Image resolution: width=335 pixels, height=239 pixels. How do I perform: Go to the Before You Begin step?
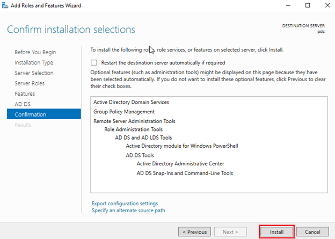click(35, 52)
